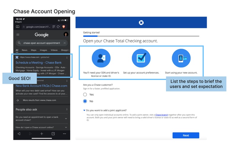Switch to the News search tab
The width and height of the screenshot is (237, 154).
pyautogui.click(x=24, y=50)
